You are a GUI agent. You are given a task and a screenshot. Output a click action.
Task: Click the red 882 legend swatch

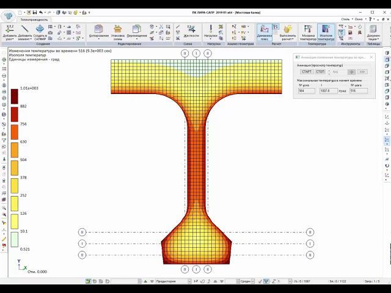point(15,114)
